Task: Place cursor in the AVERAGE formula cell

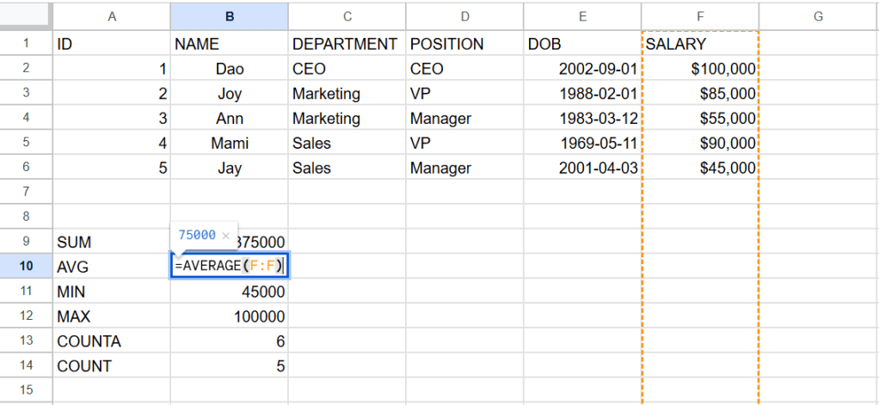Action: point(229,267)
